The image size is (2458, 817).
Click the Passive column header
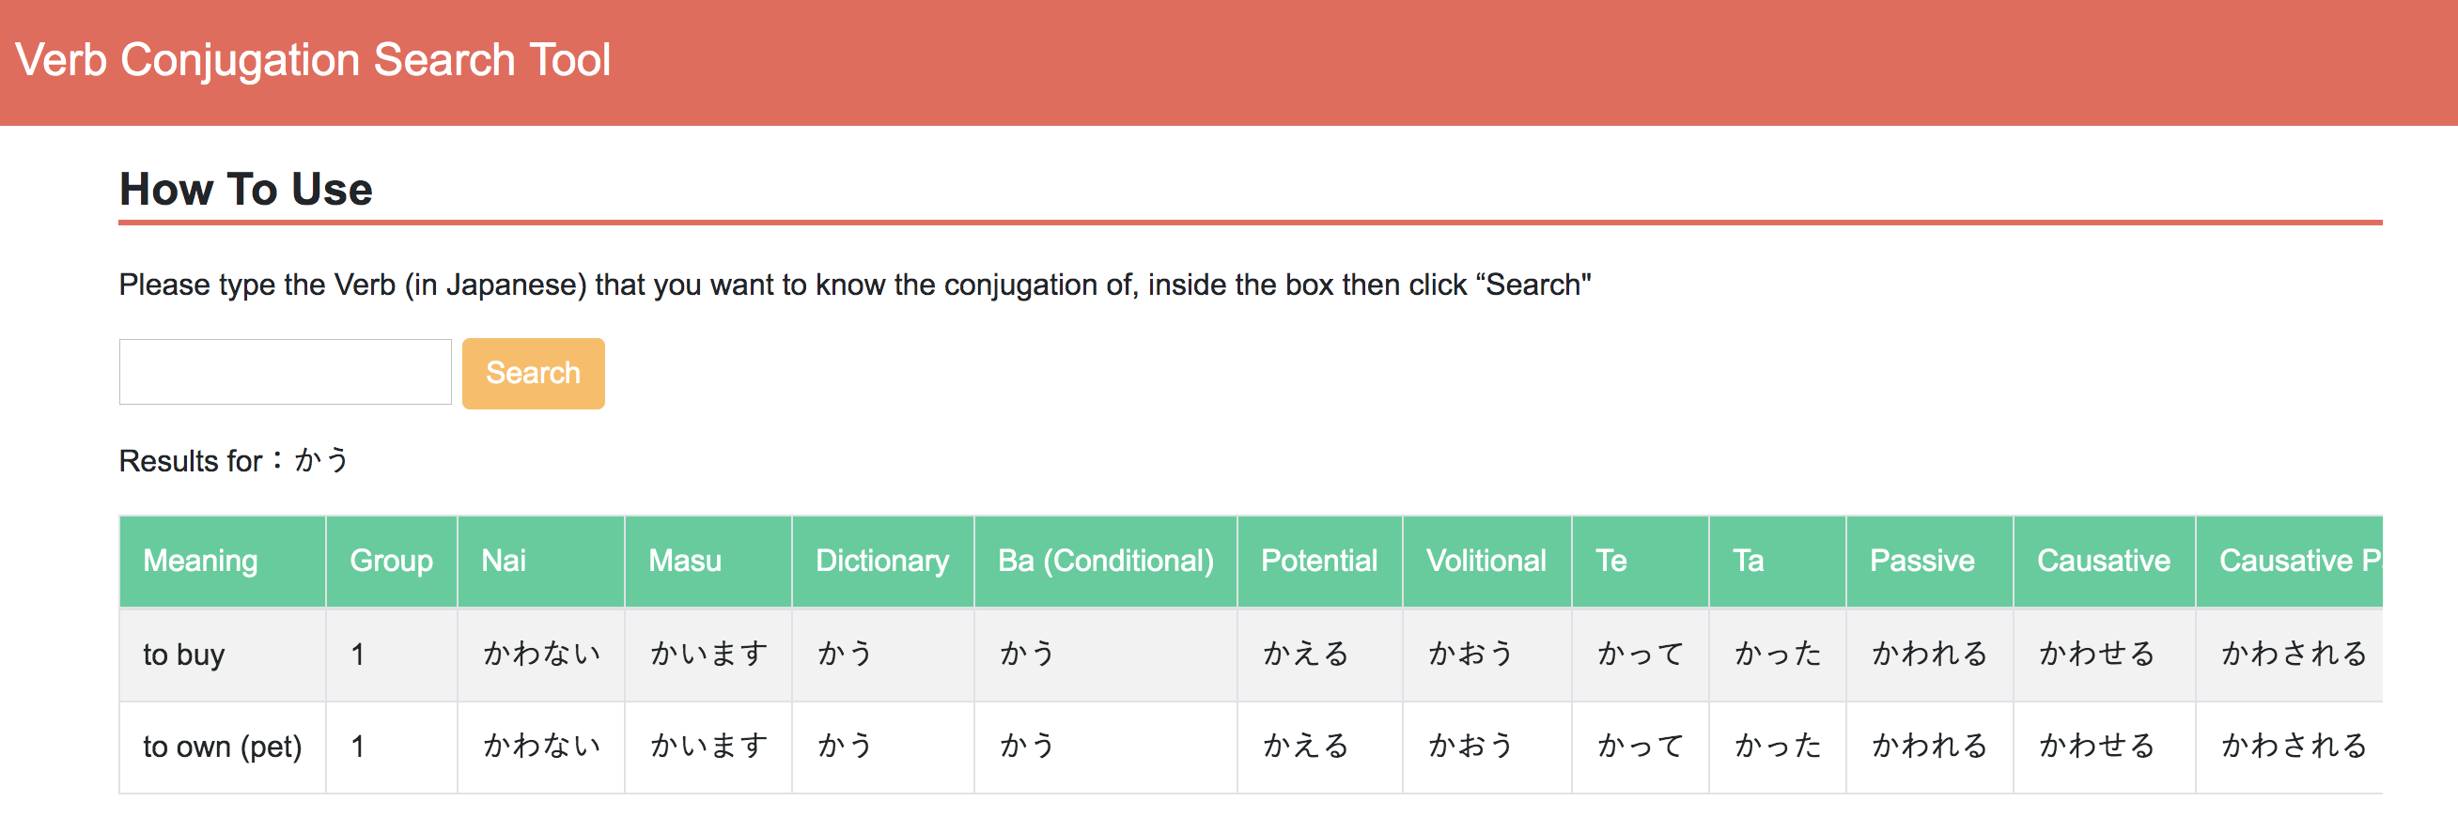click(x=1921, y=561)
